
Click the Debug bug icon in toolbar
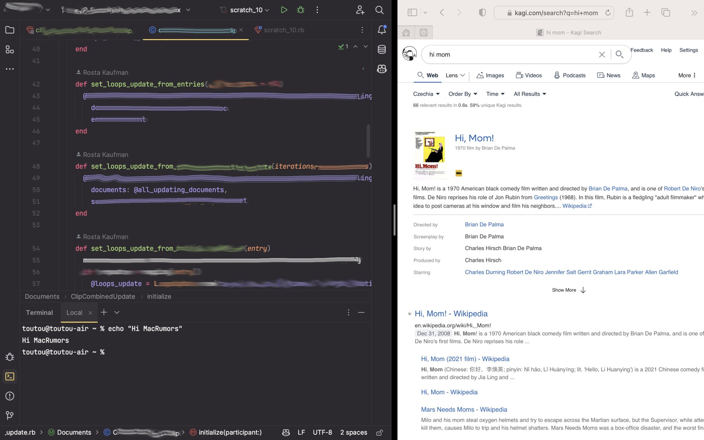301,10
